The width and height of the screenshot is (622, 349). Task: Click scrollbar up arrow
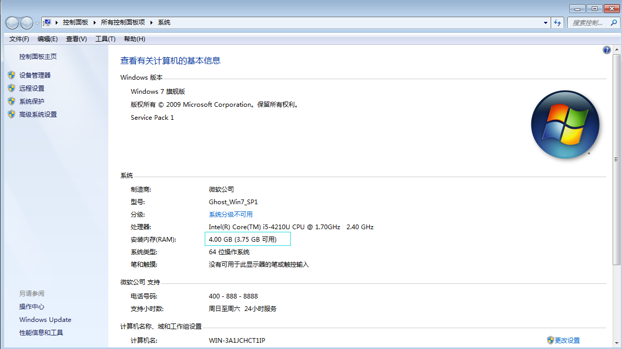616,49
